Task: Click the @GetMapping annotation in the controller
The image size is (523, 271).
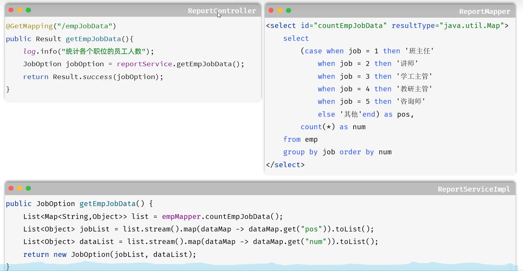Action: 29,26
